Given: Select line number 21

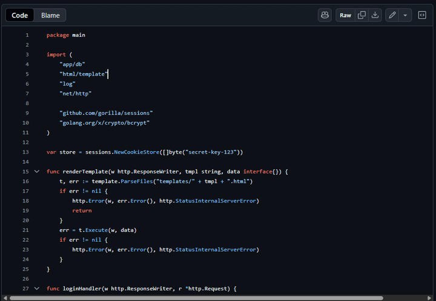Looking at the screenshot, I should tap(25, 230).
